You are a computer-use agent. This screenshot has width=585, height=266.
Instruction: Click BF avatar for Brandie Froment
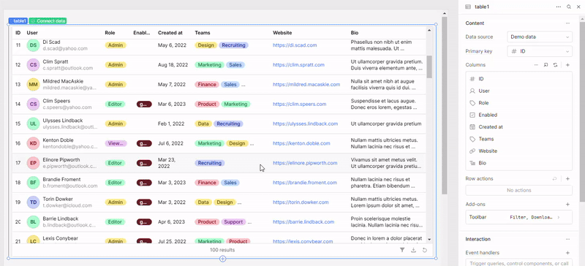[x=33, y=183]
